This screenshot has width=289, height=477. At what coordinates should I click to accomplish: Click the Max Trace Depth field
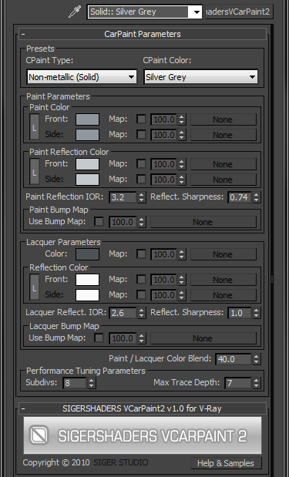click(238, 383)
